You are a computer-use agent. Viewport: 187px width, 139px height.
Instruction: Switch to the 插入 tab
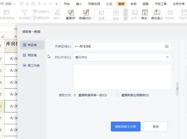click(79, 4)
